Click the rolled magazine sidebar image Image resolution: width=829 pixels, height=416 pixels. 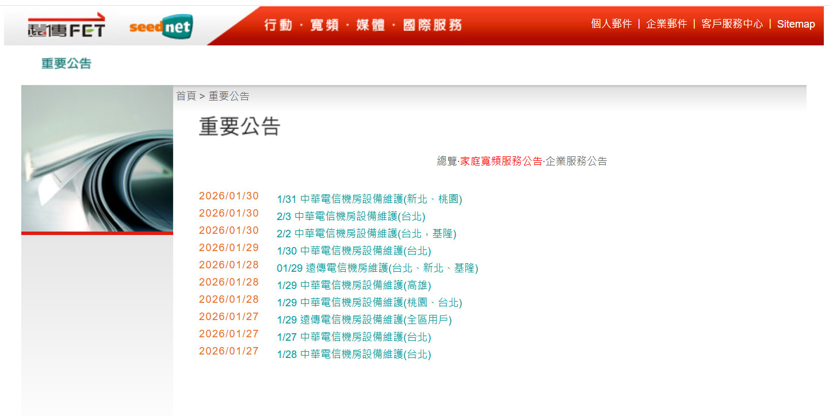point(97,159)
